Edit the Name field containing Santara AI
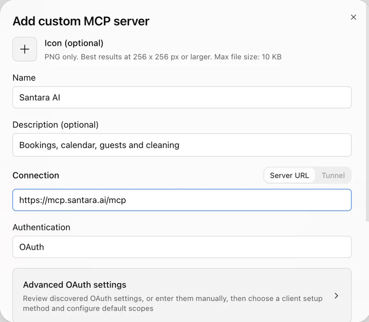The width and height of the screenshot is (369, 322). (x=182, y=98)
